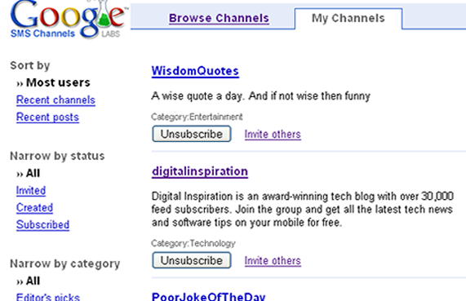466x301 pixels.
Task: Invite others to WisdomQuotes
Action: point(273,135)
